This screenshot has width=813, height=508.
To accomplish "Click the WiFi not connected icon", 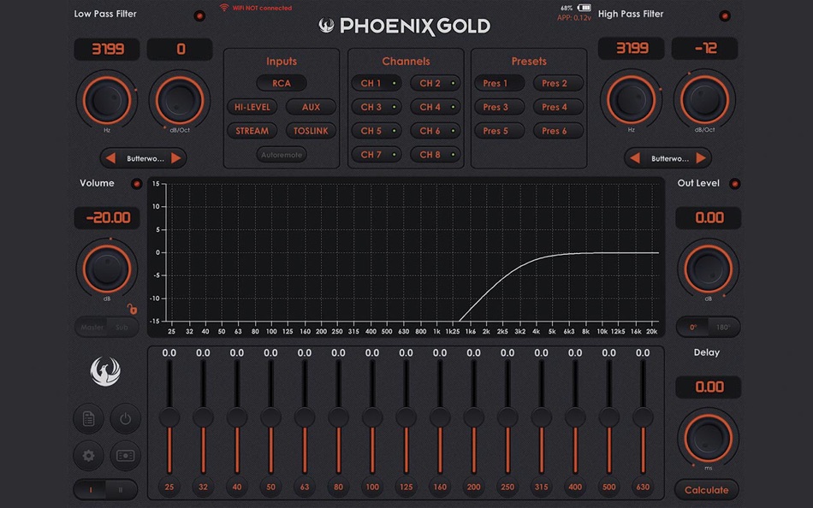I will coord(224,8).
